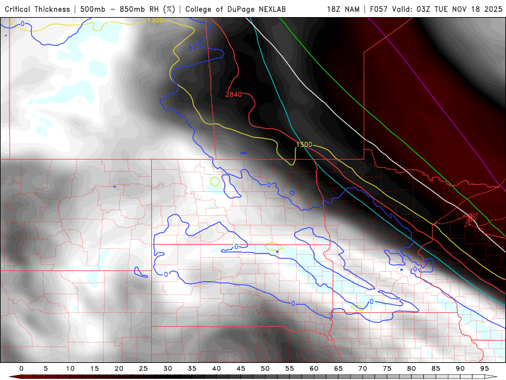Viewport: 506px width, 380px height.
Task: Select the "20" value on the color scale
Action: pos(119,369)
